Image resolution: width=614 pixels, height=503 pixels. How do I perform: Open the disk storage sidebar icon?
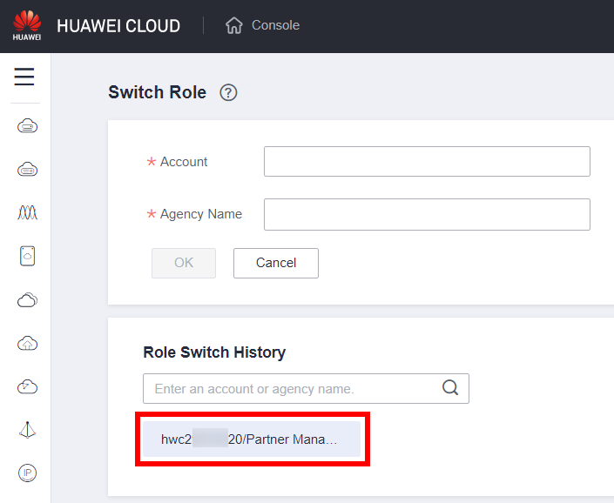click(x=27, y=256)
